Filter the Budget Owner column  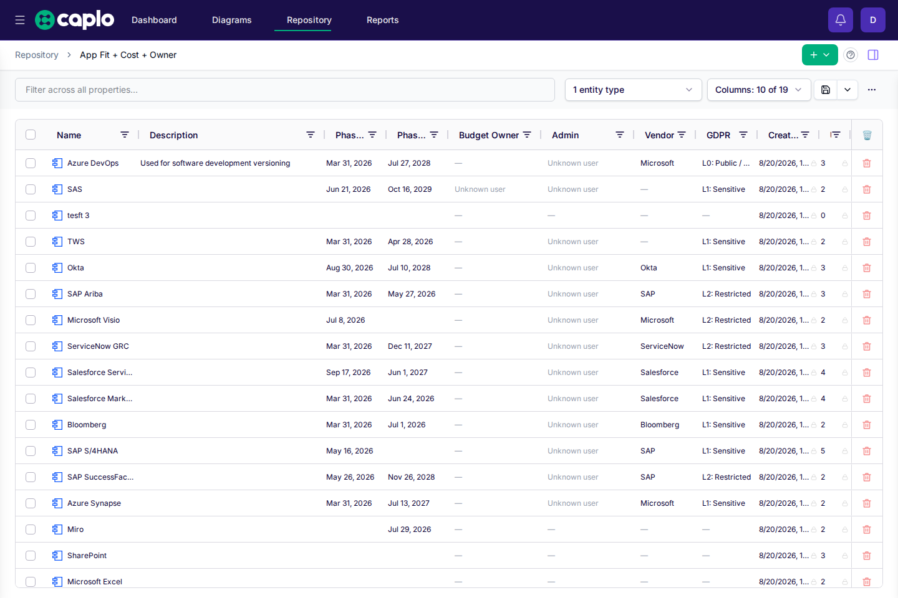527,135
